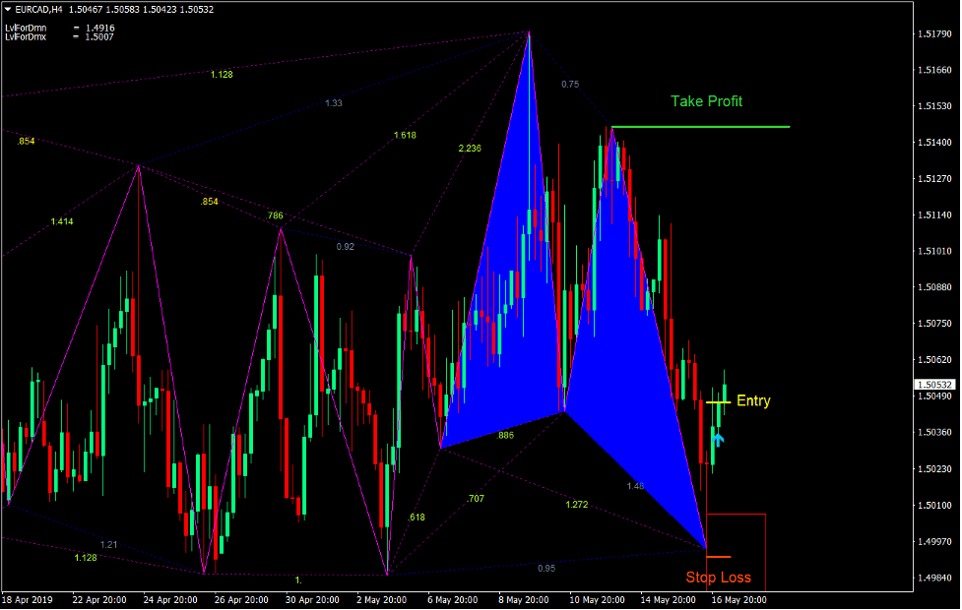Click the 1.272 extension label

576,505
